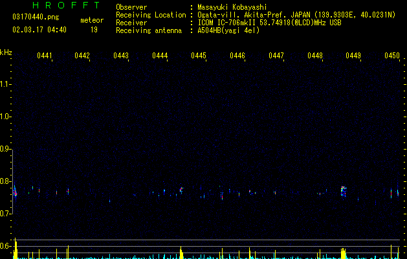The image size is (407, 259).
Task: Click the 1.1 kHz axis label
Action: click(x=5, y=84)
